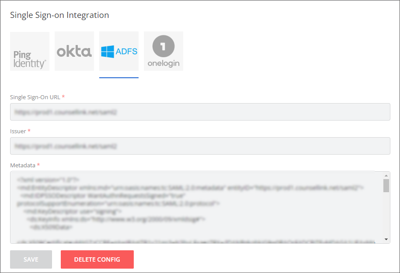
Task: Click the Single Sign-on Integration heading
Action: coord(59,15)
